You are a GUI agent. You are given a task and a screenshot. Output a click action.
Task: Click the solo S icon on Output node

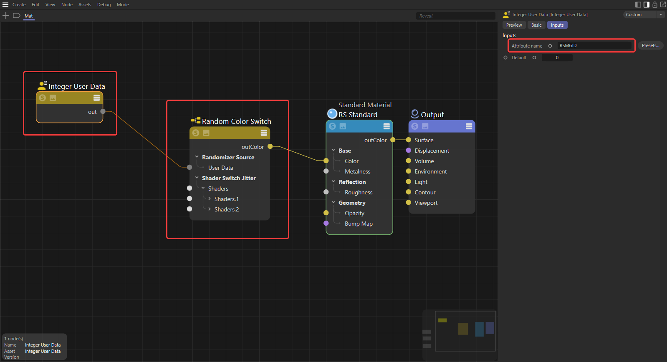[x=415, y=126]
